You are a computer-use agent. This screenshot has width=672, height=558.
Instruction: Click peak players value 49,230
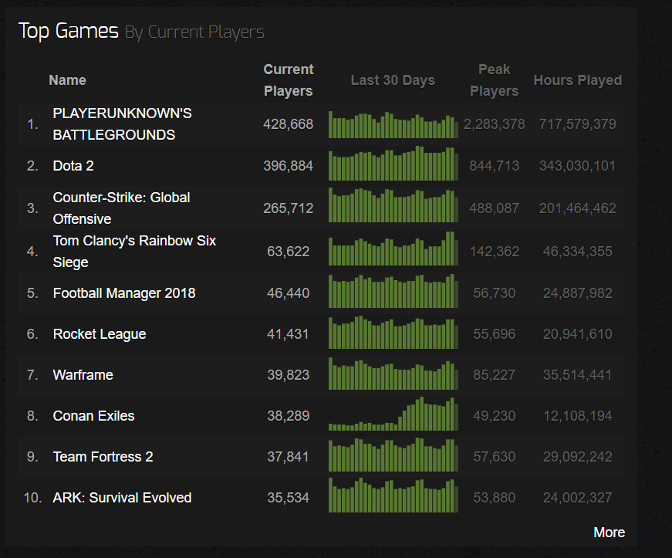494,416
